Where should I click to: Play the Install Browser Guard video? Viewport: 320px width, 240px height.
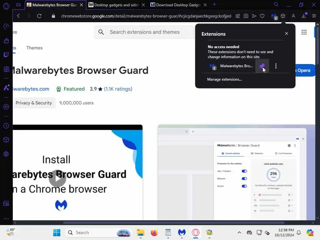click(x=57, y=178)
